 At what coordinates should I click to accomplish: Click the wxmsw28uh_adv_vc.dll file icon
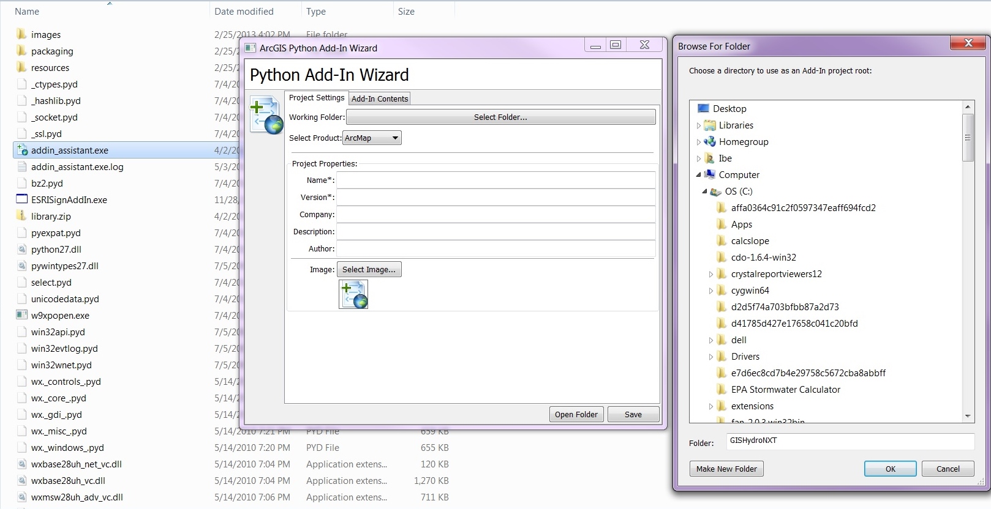coord(21,497)
